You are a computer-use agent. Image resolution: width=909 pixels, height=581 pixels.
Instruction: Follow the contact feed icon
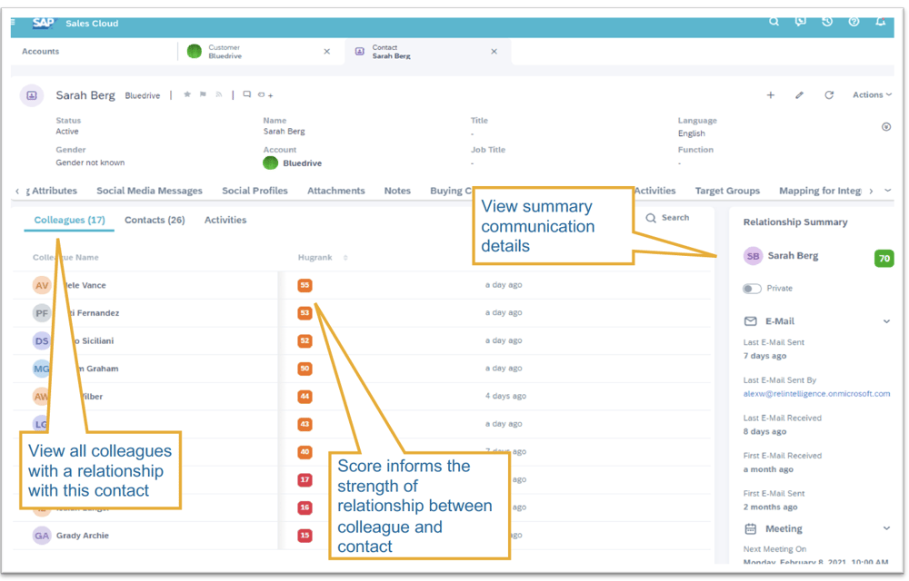point(218,94)
